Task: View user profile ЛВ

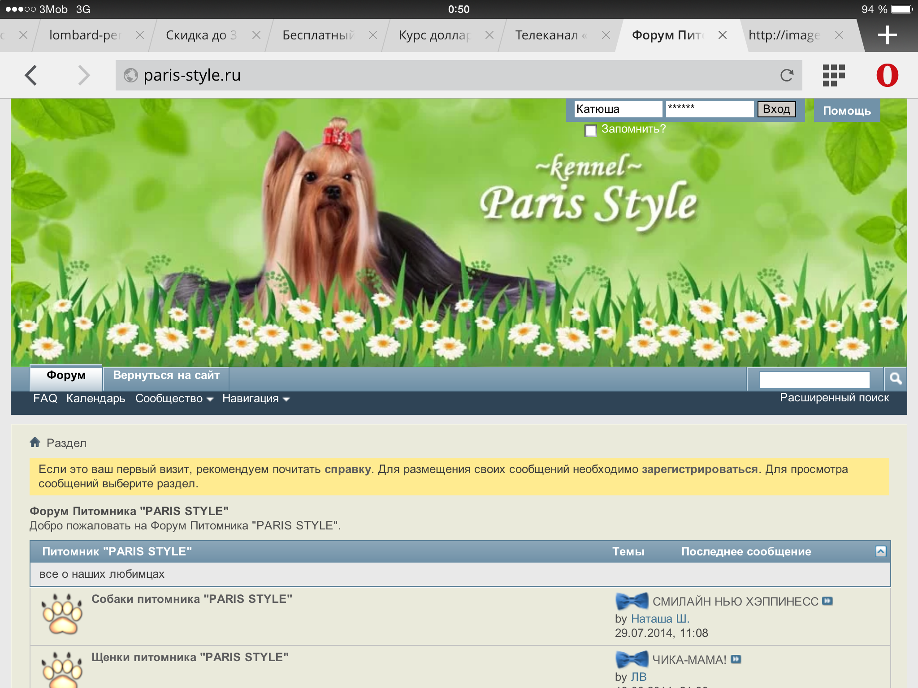Action: [x=639, y=677]
